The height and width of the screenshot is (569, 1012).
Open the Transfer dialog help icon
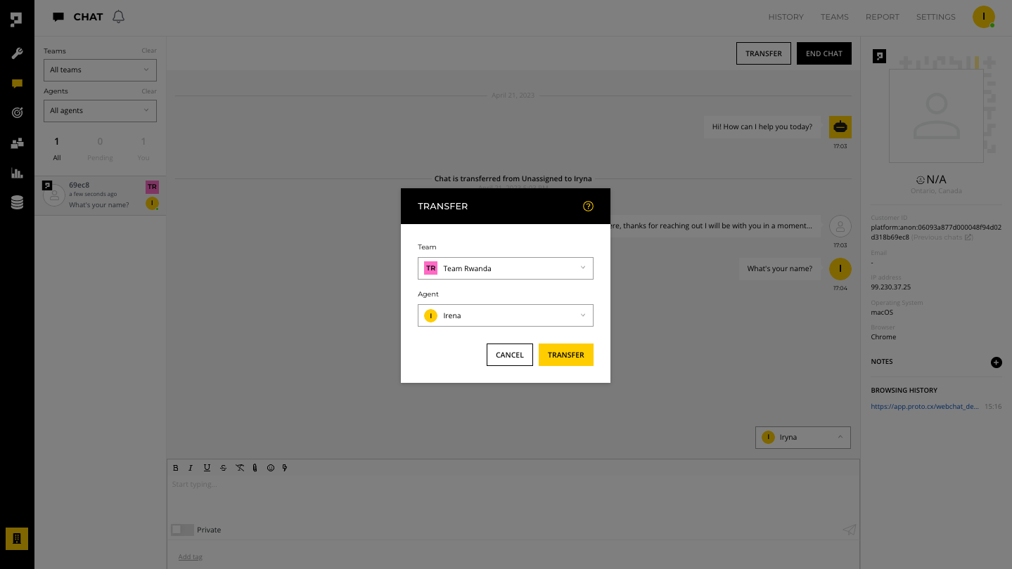click(x=589, y=207)
